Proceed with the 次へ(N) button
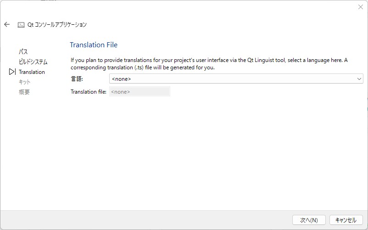Screen dimensions: 368x230 (309, 220)
